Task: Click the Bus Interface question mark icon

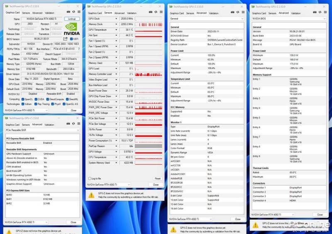Action: pyautogui.click(x=79, y=49)
